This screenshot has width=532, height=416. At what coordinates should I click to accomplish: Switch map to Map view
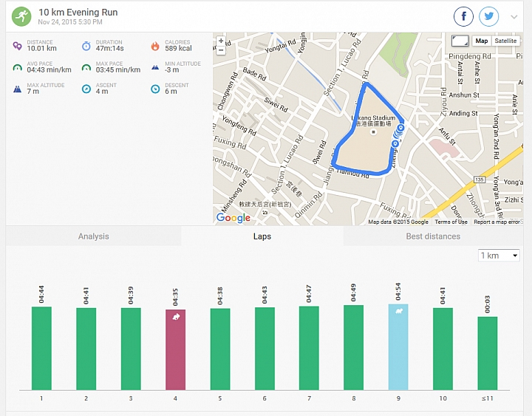[x=481, y=41]
